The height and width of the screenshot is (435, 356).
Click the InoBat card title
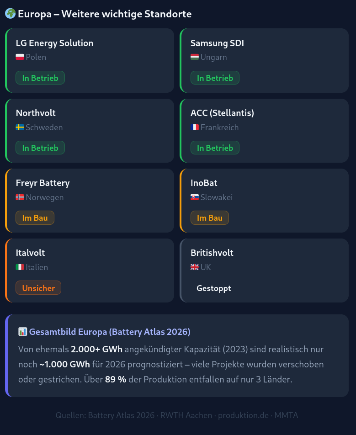[204, 183]
